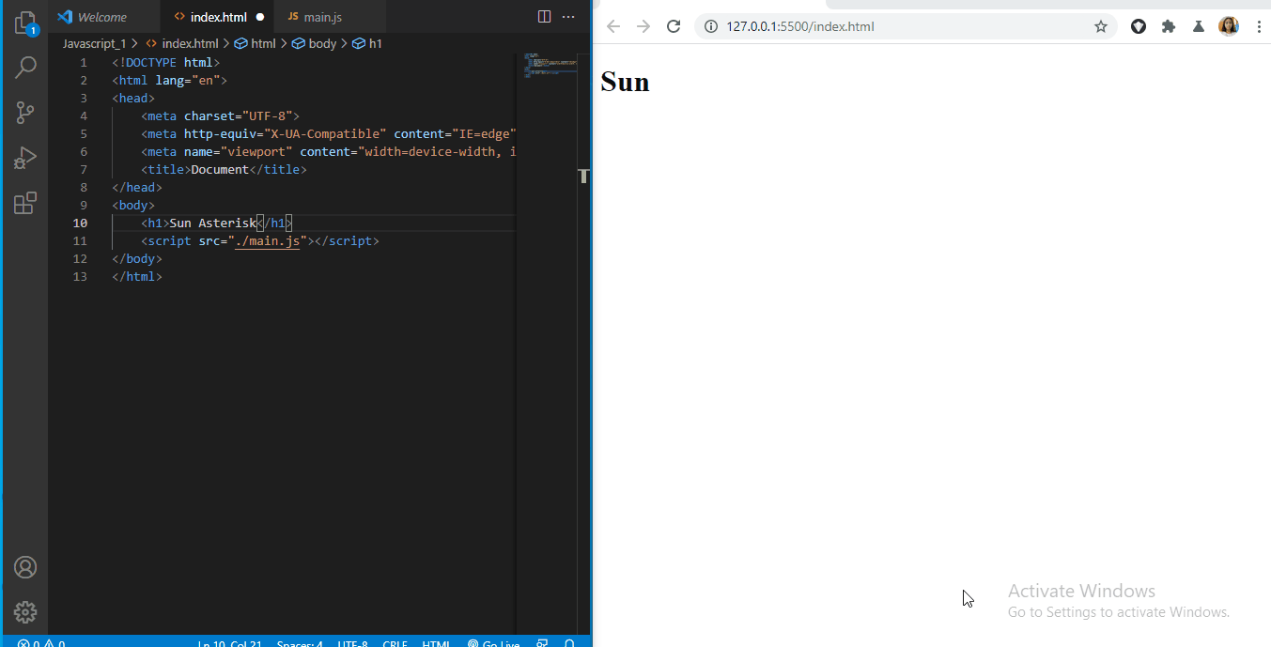Screen dimensions: 1271x647
Task: Open VS Code settings via the gear icon
Action: (x=25, y=612)
